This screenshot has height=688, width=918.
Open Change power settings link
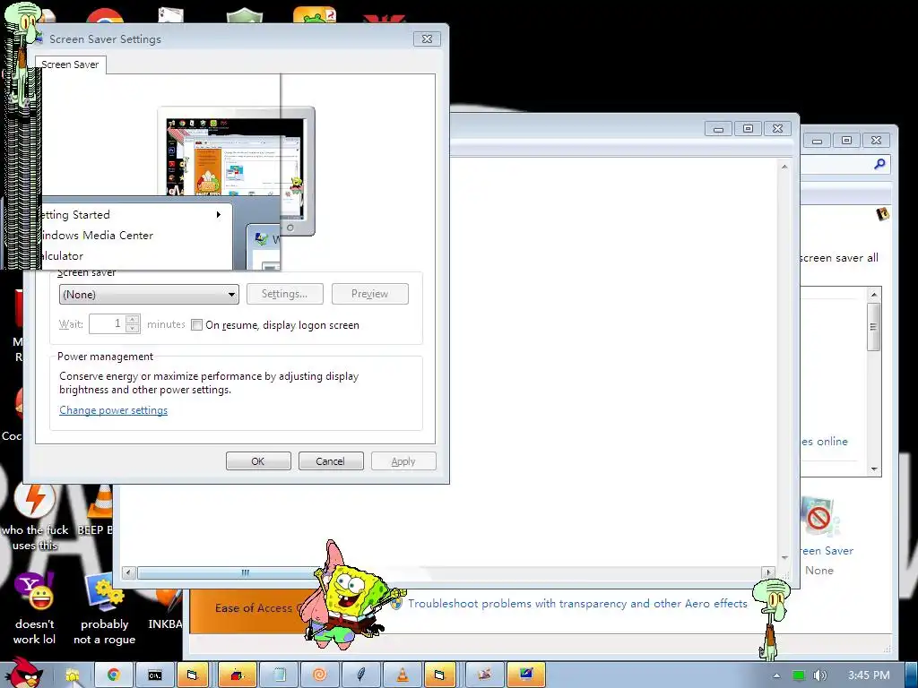(x=113, y=410)
